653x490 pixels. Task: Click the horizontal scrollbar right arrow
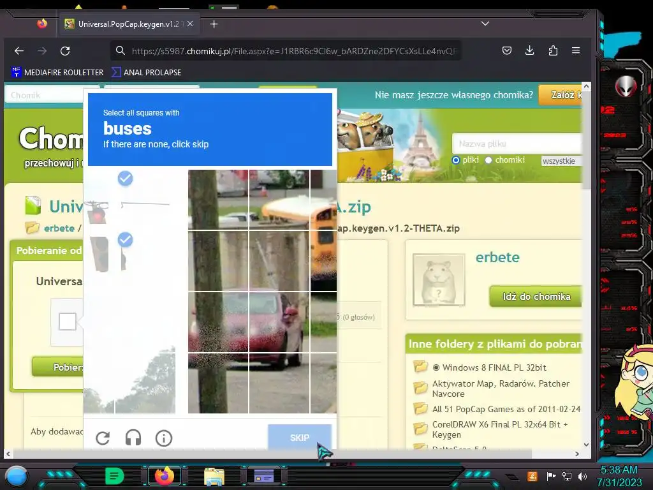(576, 454)
